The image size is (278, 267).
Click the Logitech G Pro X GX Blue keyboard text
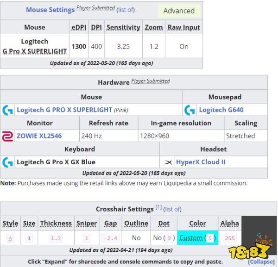[x=56, y=162]
